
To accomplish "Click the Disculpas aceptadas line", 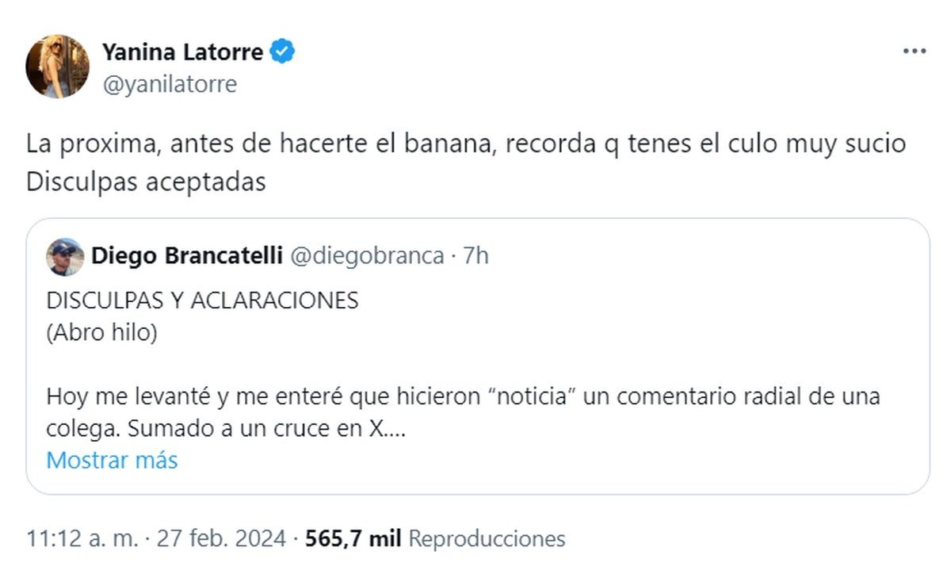I will 146,182.
